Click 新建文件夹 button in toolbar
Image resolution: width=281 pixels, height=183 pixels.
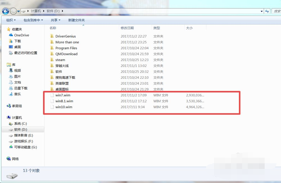(x=76, y=20)
